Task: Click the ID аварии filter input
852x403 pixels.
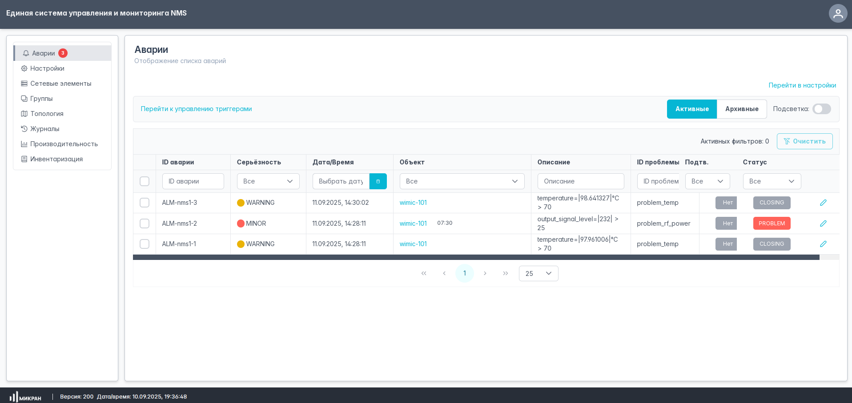Action: pyautogui.click(x=193, y=181)
